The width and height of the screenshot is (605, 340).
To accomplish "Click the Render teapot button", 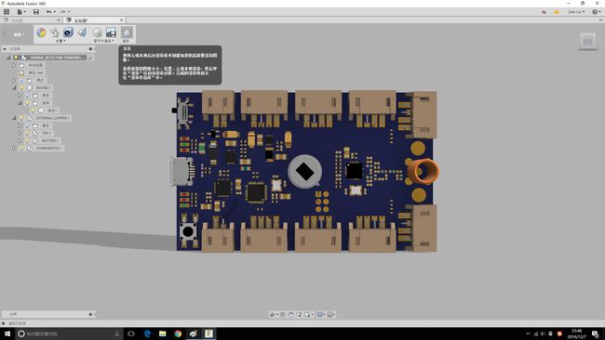I will tap(127, 33).
